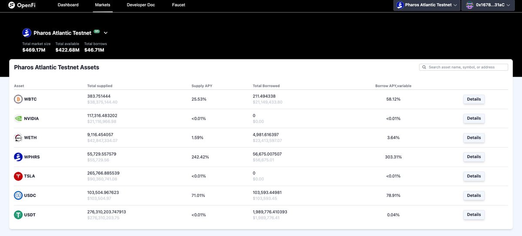Click the WPHRS asset icon
This screenshot has height=236, width=522.
click(x=18, y=157)
